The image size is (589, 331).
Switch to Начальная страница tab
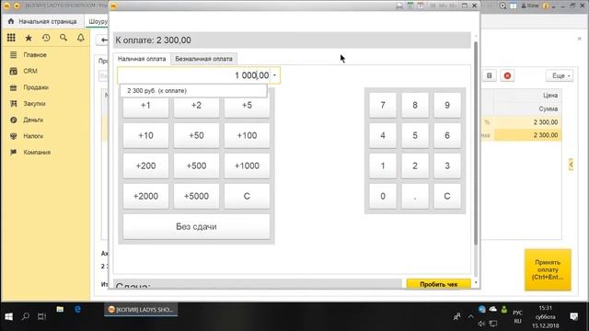(43, 21)
